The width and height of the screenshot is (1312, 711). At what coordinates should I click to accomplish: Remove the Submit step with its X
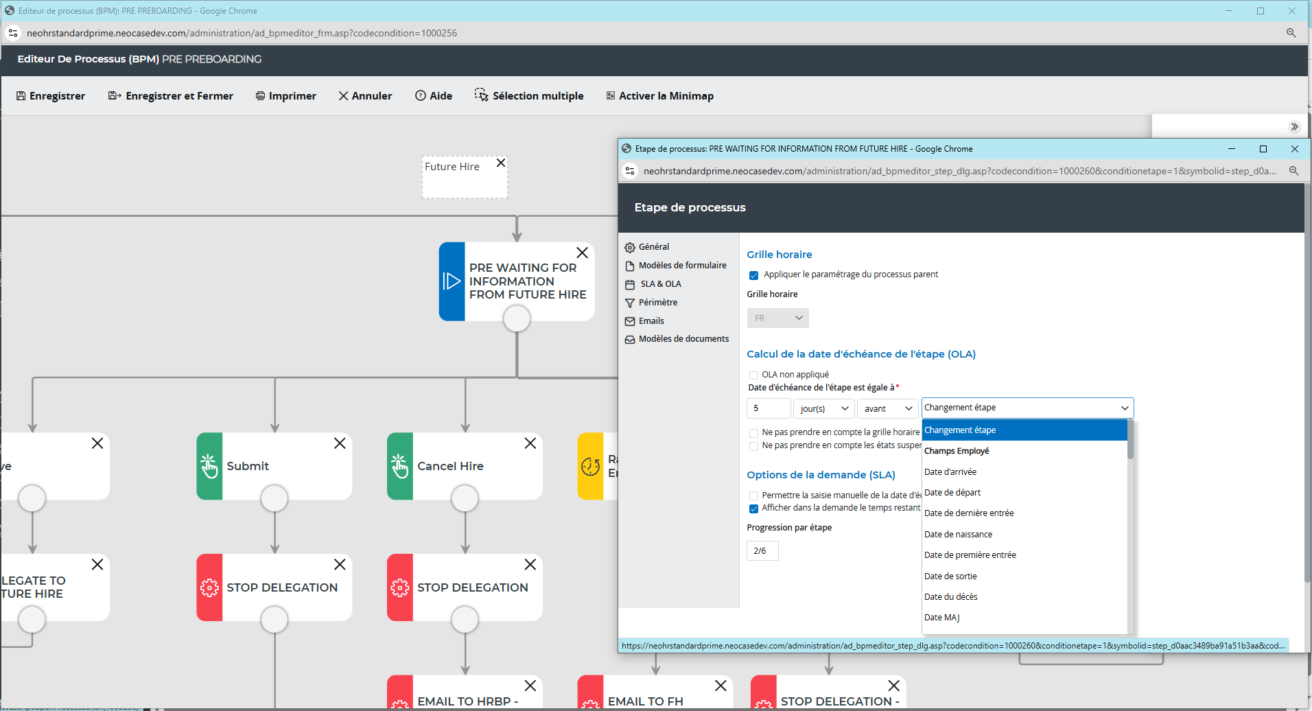(x=340, y=443)
